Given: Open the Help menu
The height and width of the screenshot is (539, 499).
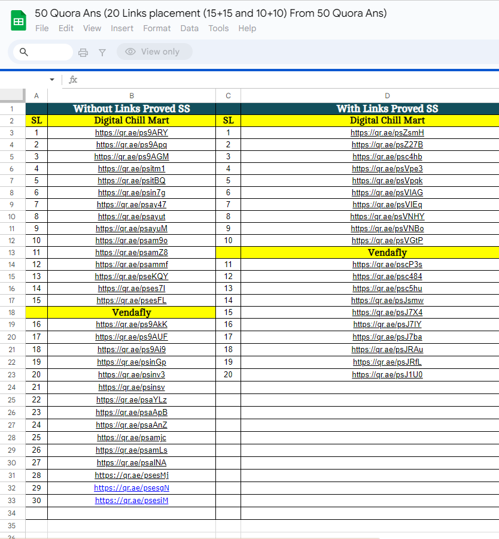Looking at the screenshot, I should pyautogui.click(x=247, y=28).
